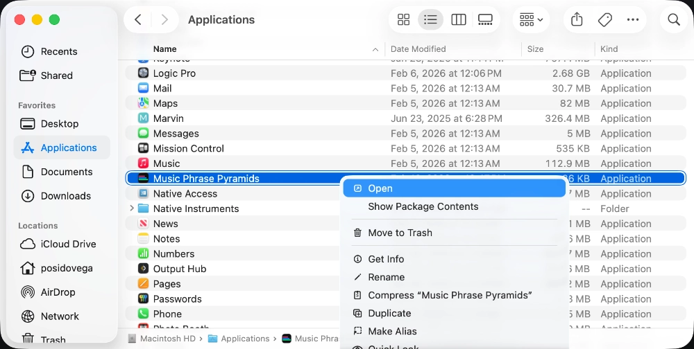
Task: Choose Show Package Contents
Action: tap(454, 206)
